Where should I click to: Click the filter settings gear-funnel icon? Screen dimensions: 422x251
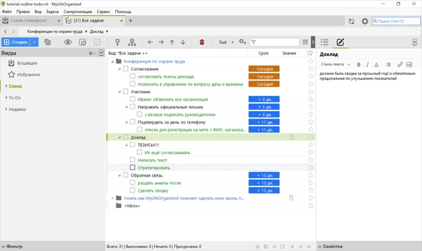[x=242, y=42]
